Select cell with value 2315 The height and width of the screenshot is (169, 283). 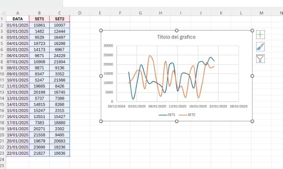(x=59, y=111)
